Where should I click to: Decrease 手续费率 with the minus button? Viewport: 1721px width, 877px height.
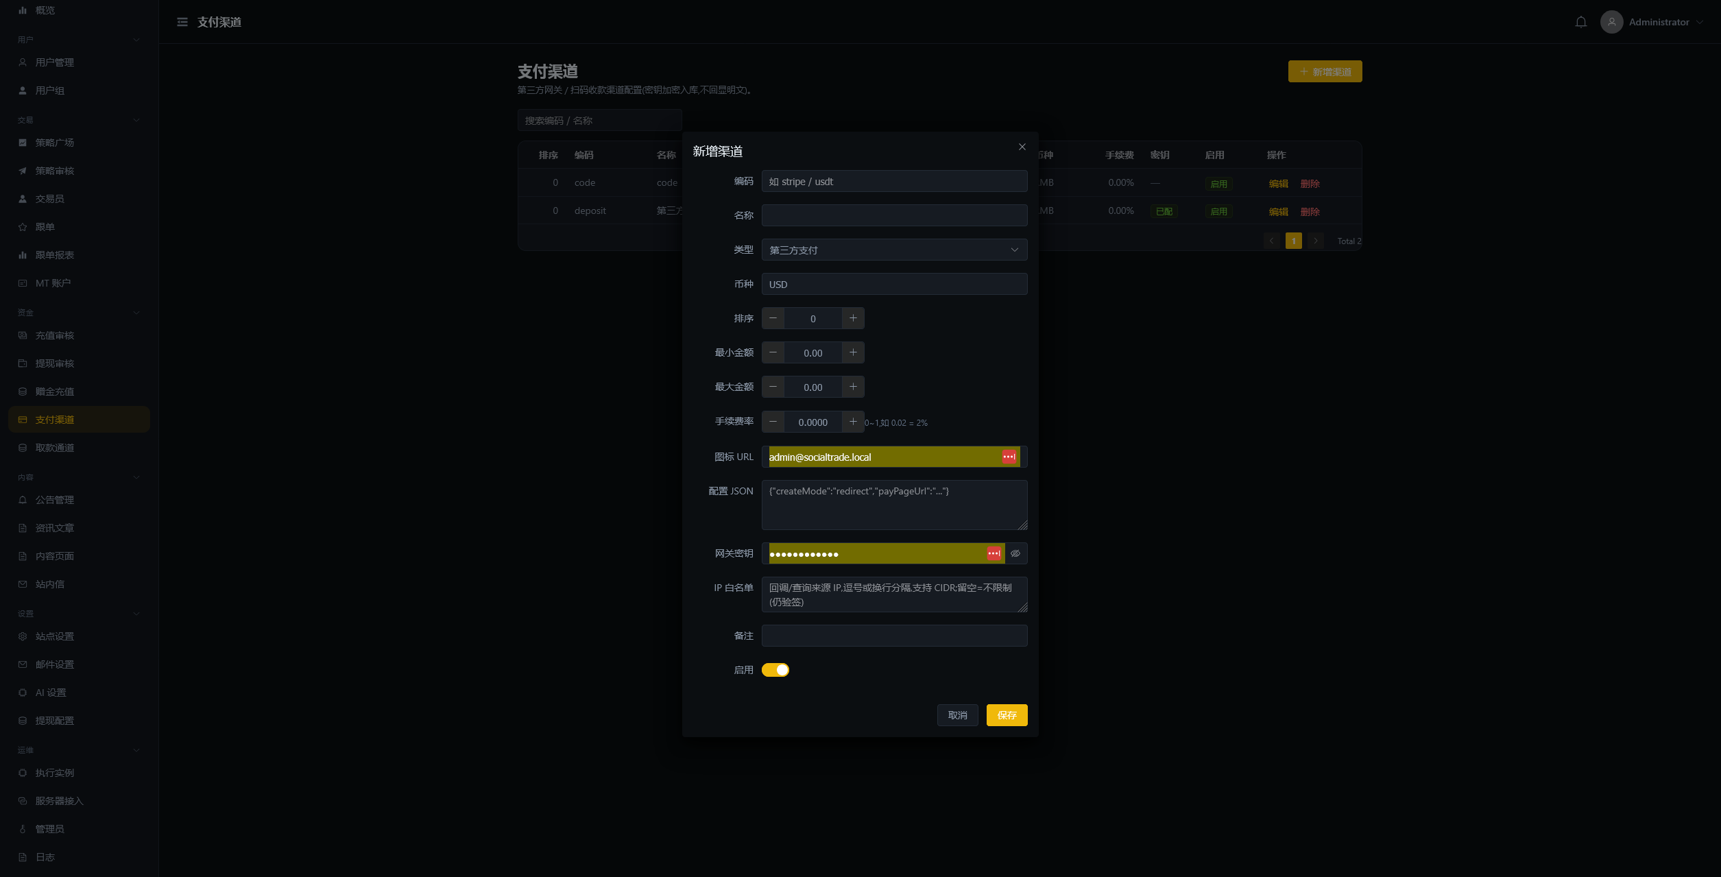click(773, 422)
